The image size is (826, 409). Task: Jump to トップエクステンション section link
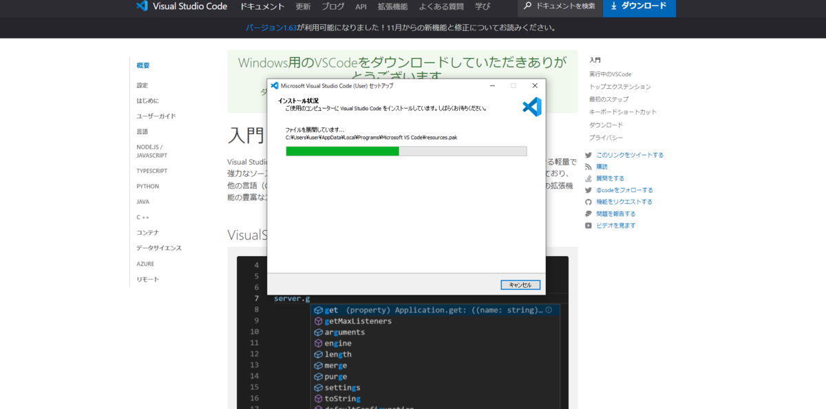619,87
